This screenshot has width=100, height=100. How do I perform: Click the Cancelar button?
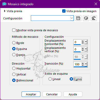click(x=52, y=94)
